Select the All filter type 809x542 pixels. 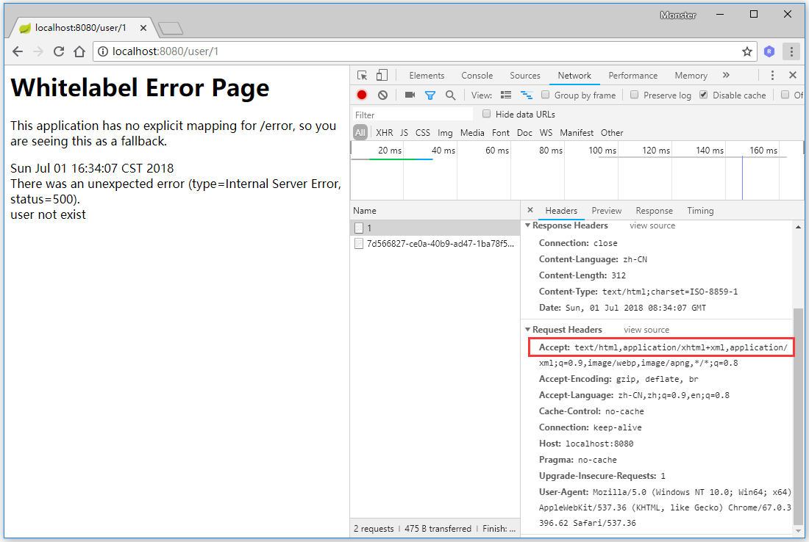click(x=360, y=132)
